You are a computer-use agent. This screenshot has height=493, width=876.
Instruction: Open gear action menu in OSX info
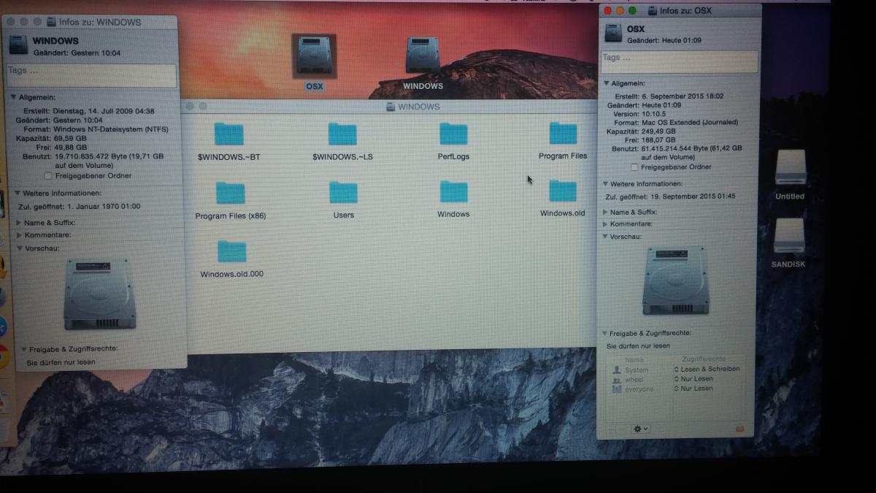[x=640, y=429]
